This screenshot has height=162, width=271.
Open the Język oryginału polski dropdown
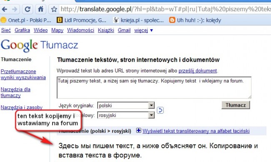[126, 105]
